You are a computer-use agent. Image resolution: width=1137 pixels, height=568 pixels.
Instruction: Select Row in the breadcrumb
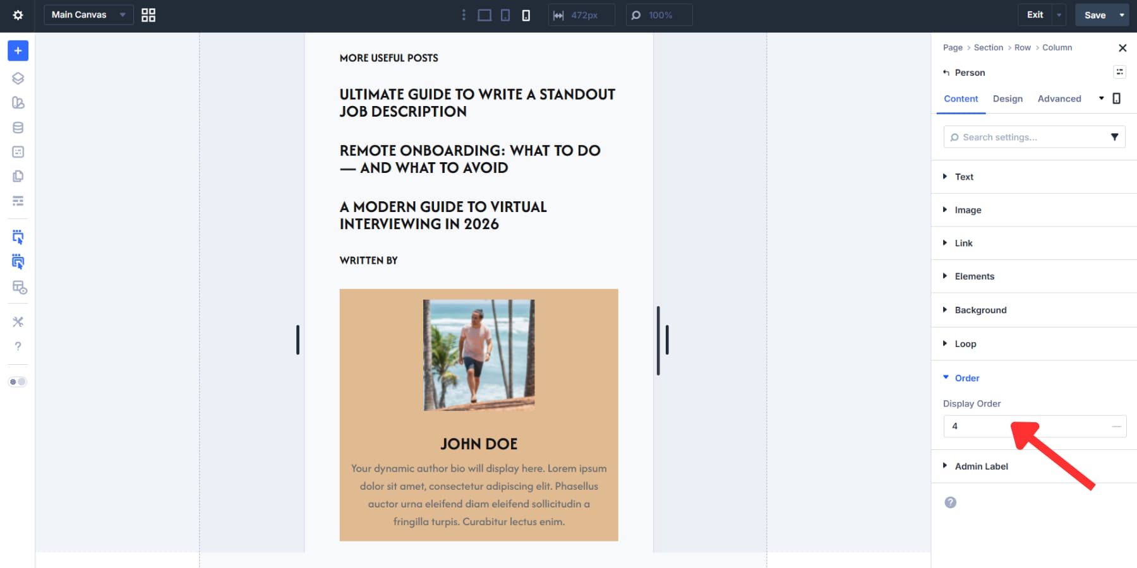(x=1022, y=47)
